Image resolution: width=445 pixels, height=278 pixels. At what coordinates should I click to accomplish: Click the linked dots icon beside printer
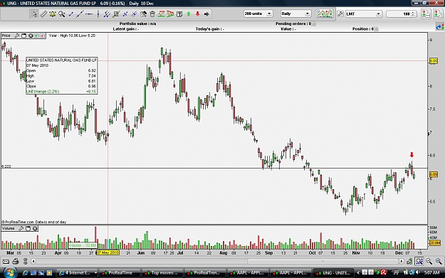(x=25, y=261)
